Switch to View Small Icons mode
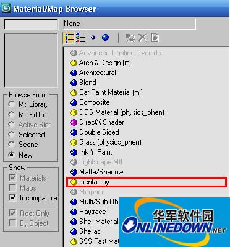Screen dimensions: 230x247 point(93,38)
